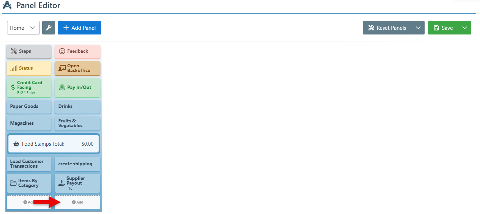Select the Fruits & Vegatables tile
This screenshot has width=480, height=214.
click(77, 123)
